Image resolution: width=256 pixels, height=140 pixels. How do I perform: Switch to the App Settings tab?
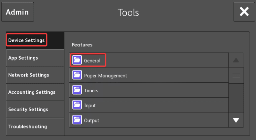(x=23, y=58)
